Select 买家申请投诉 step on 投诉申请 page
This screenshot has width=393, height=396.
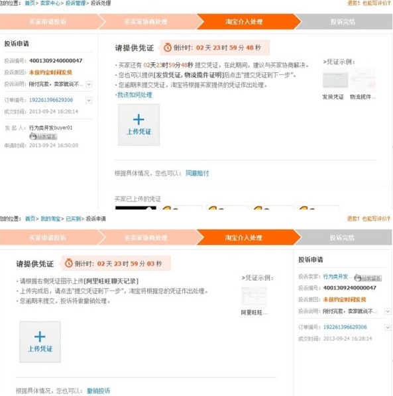48,237
